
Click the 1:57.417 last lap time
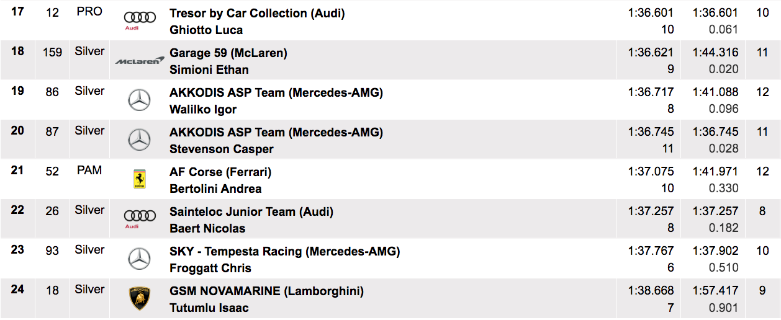(715, 291)
